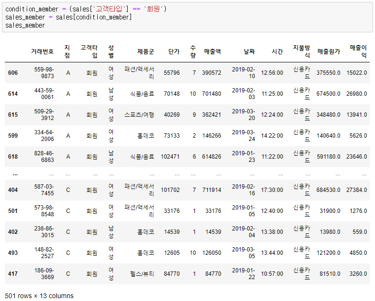Click transaction number 443-59-0061
The width and height of the screenshot is (375, 301).
click(x=44, y=94)
